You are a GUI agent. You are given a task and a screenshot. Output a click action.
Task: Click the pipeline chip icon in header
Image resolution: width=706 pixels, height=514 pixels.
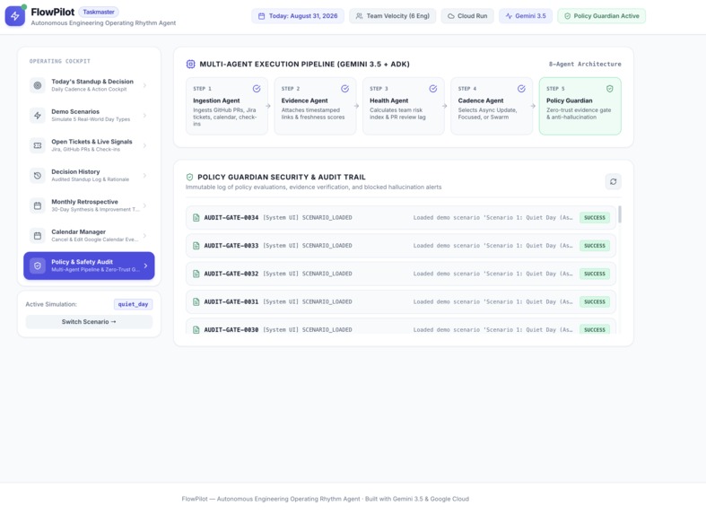click(x=190, y=64)
